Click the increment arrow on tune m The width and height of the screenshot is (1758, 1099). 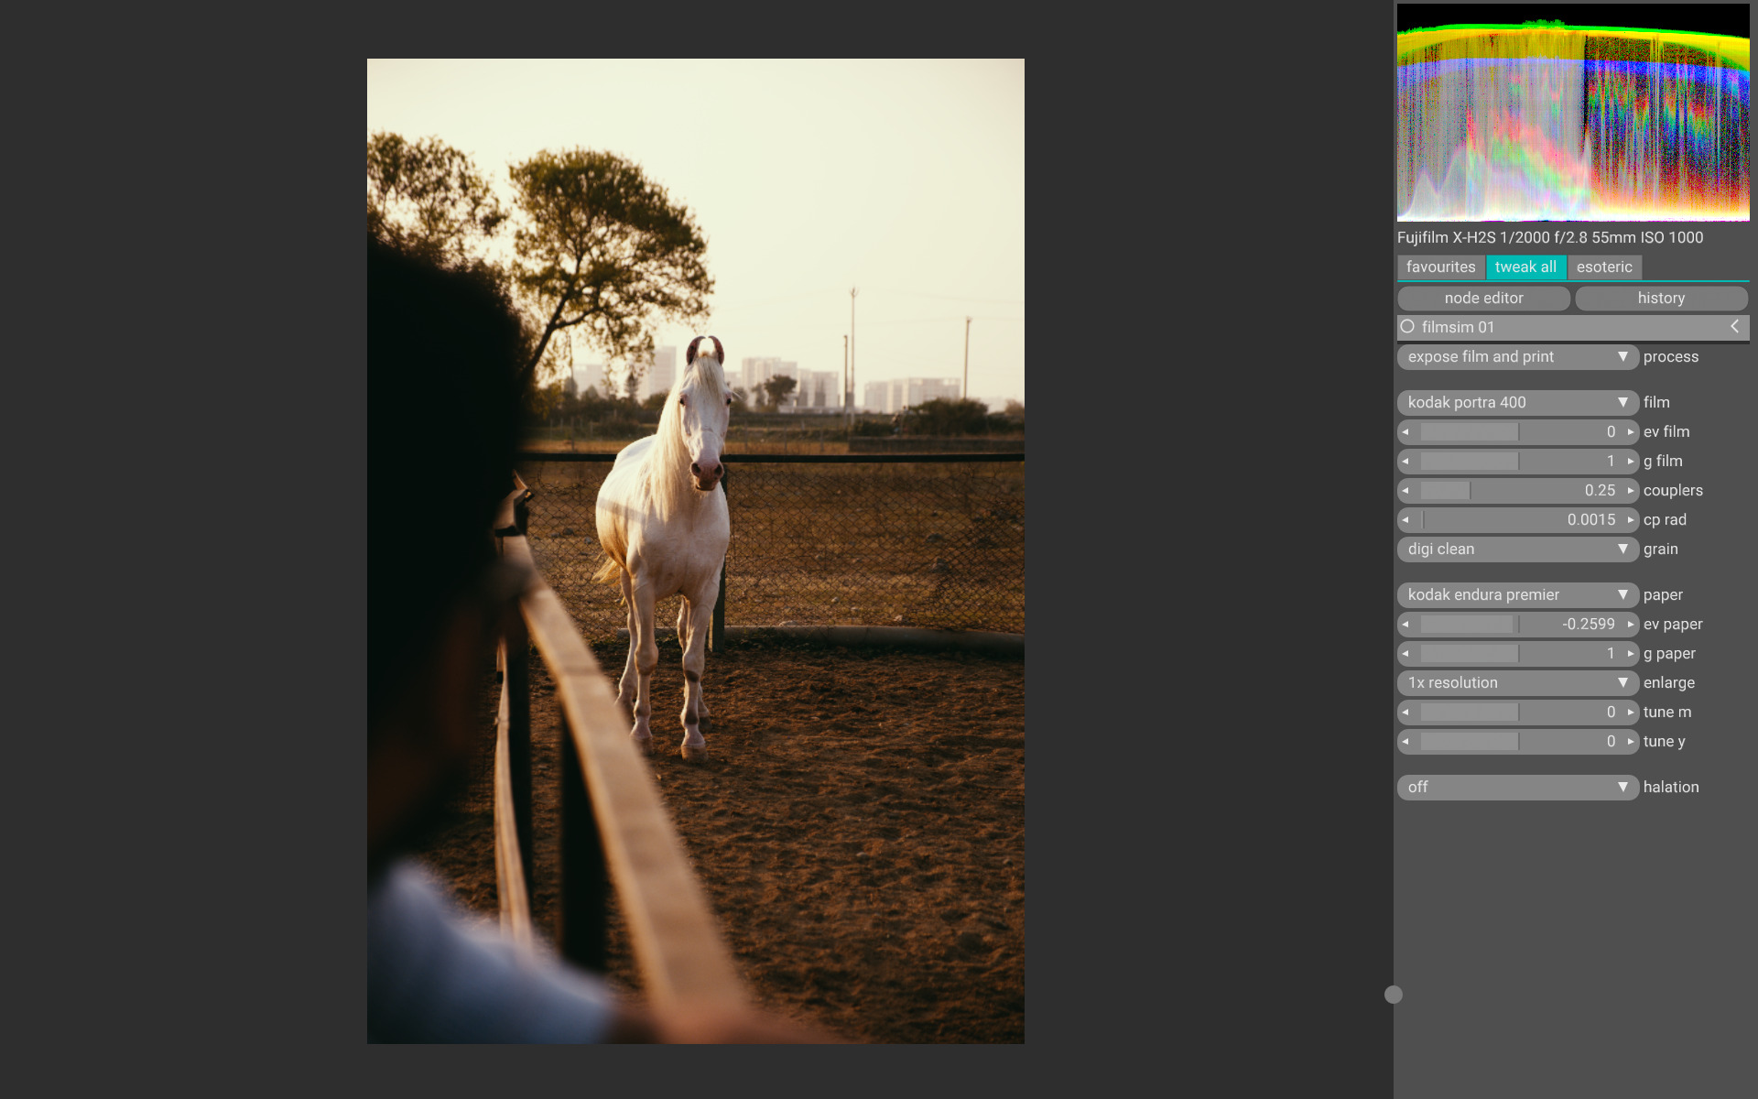coord(1631,712)
